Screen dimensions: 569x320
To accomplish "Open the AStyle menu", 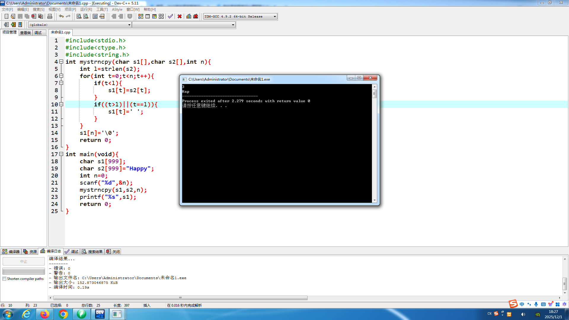I will click(117, 9).
